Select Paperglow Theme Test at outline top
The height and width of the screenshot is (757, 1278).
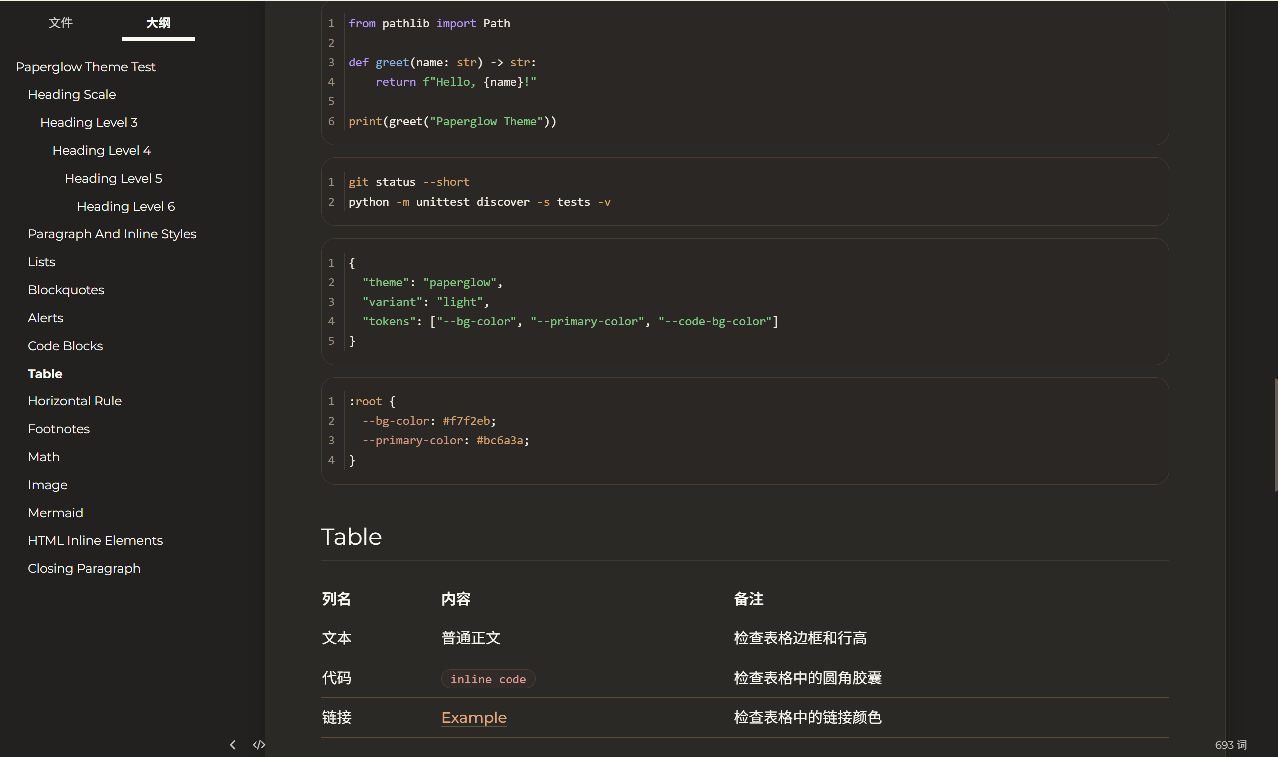pos(85,66)
